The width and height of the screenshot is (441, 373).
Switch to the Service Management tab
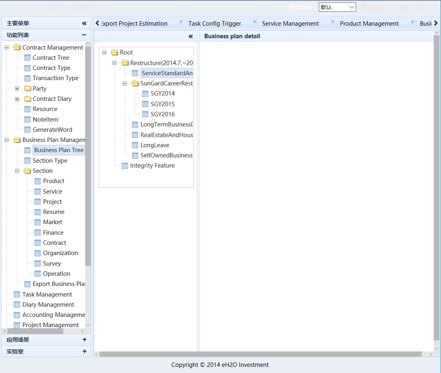(290, 24)
